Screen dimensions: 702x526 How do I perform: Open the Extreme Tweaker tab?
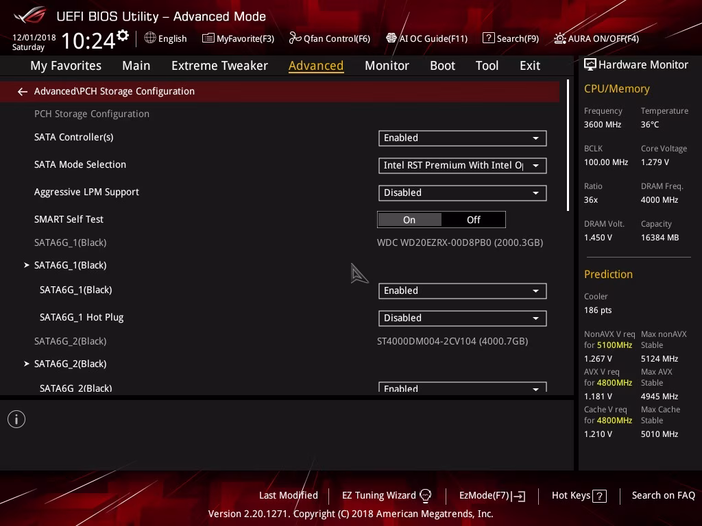point(219,66)
